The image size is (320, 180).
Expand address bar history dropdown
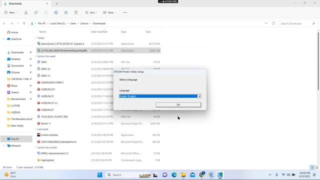coord(266,23)
